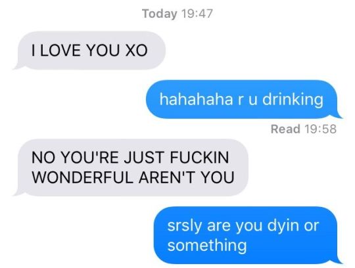Click the word "WONDERFUL" in gray bubble
The image size is (355, 268).
pos(82,177)
